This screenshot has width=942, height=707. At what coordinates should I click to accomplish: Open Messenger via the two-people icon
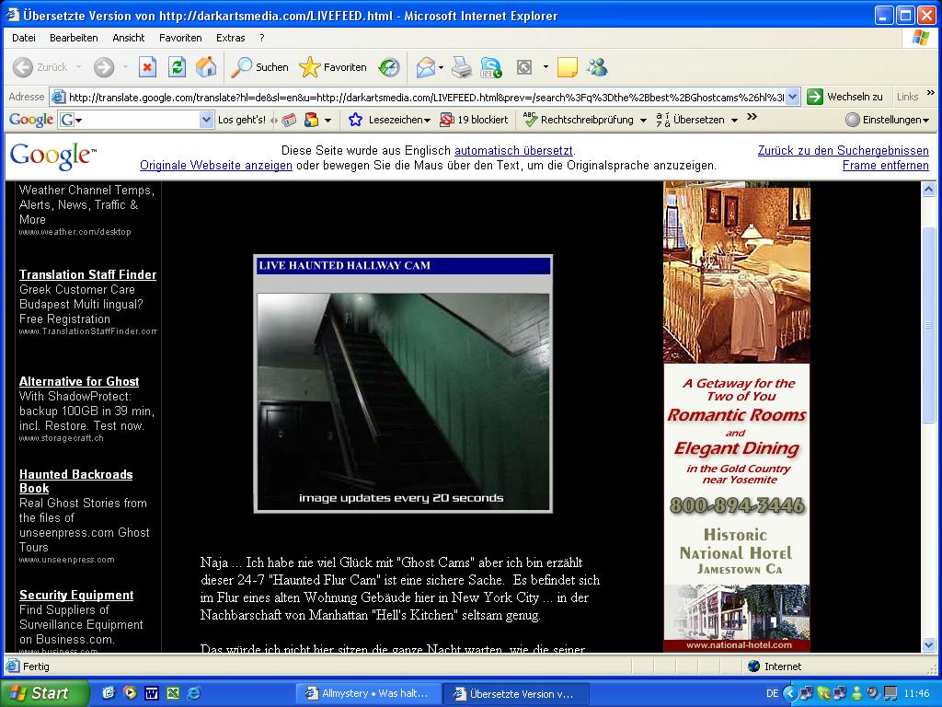click(597, 67)
